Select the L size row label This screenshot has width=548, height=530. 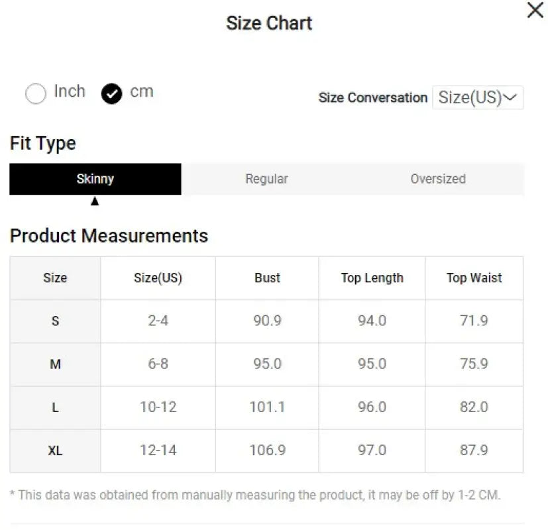click(x=55, y=407)
